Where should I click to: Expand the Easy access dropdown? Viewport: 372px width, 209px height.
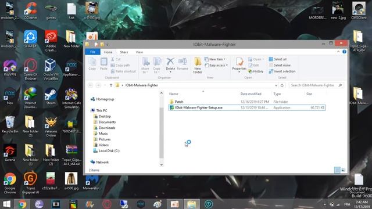click(216, 65)
